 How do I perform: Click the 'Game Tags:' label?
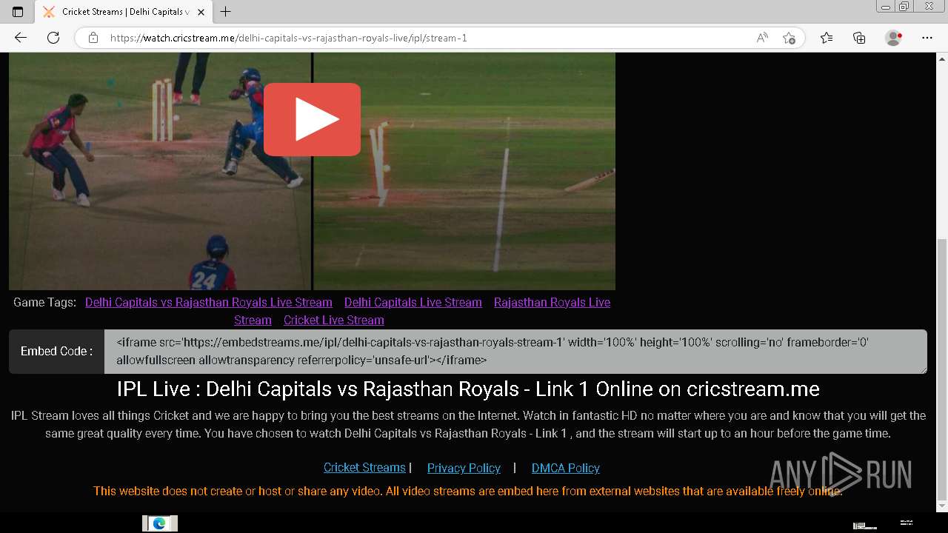(x=44, y=302)
